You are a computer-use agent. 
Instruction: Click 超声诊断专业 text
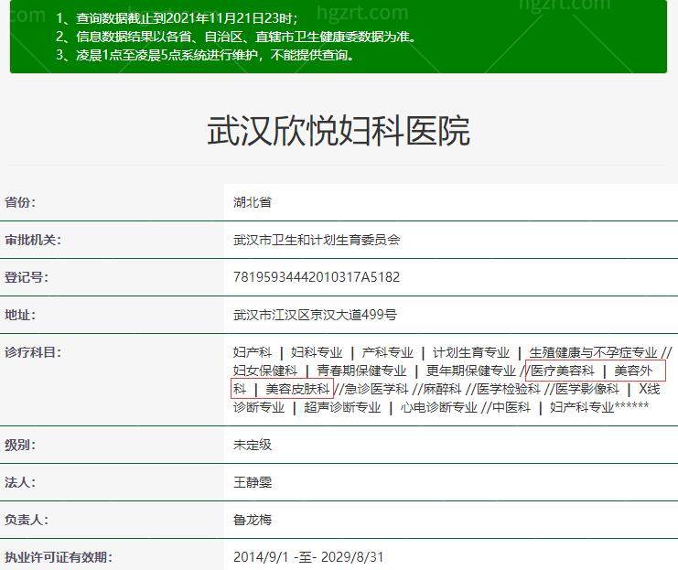(x=342, y=407)
